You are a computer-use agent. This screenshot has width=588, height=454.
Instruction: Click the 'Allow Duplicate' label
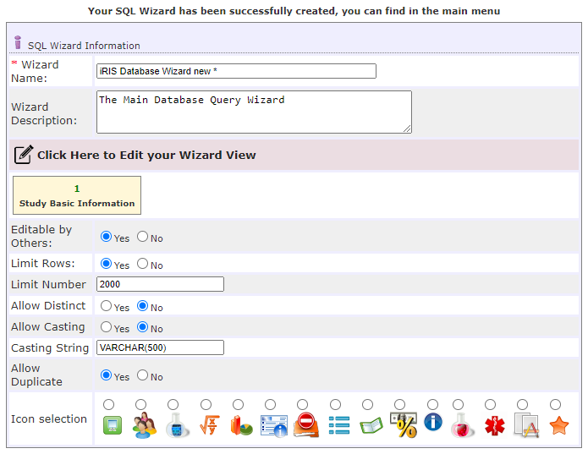pyautogui.click(x=36, y=375)
